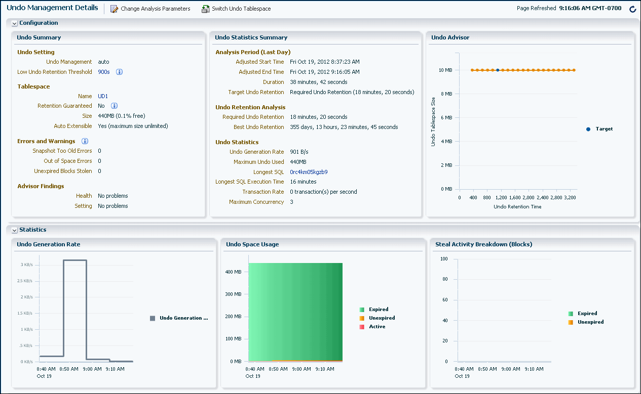This screenshot has height=394, width=641.
Task: Collapse the Configuration section
Action: (14, 23)
